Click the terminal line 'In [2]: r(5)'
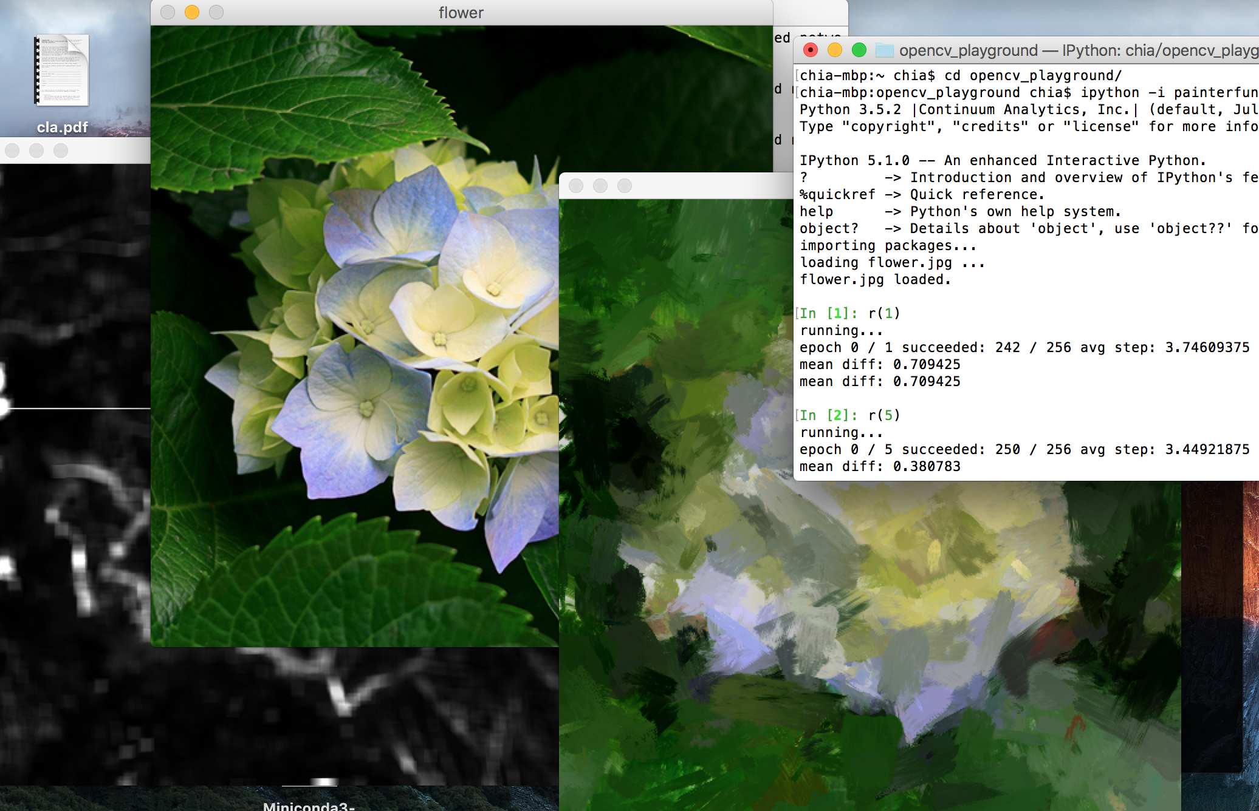 pos(849,415)
